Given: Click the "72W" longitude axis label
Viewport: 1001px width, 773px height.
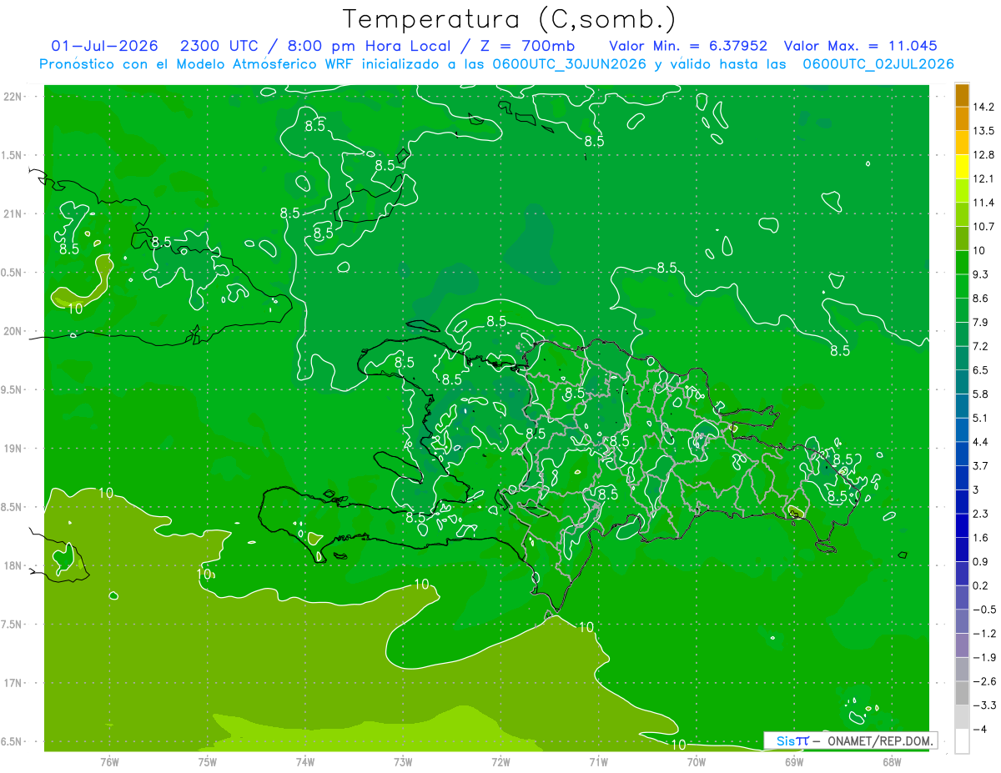Looking at the screenshot, I should click(x=500, y=761).
